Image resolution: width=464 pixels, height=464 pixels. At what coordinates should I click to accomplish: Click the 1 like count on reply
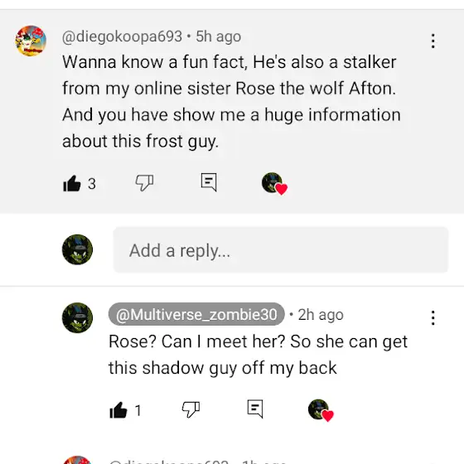click(138, 410)
